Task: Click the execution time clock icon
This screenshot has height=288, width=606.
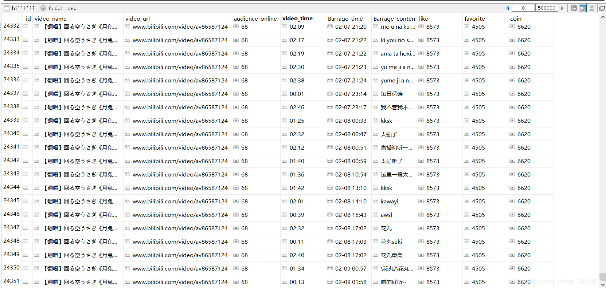Action: click(x=43, y=8)
